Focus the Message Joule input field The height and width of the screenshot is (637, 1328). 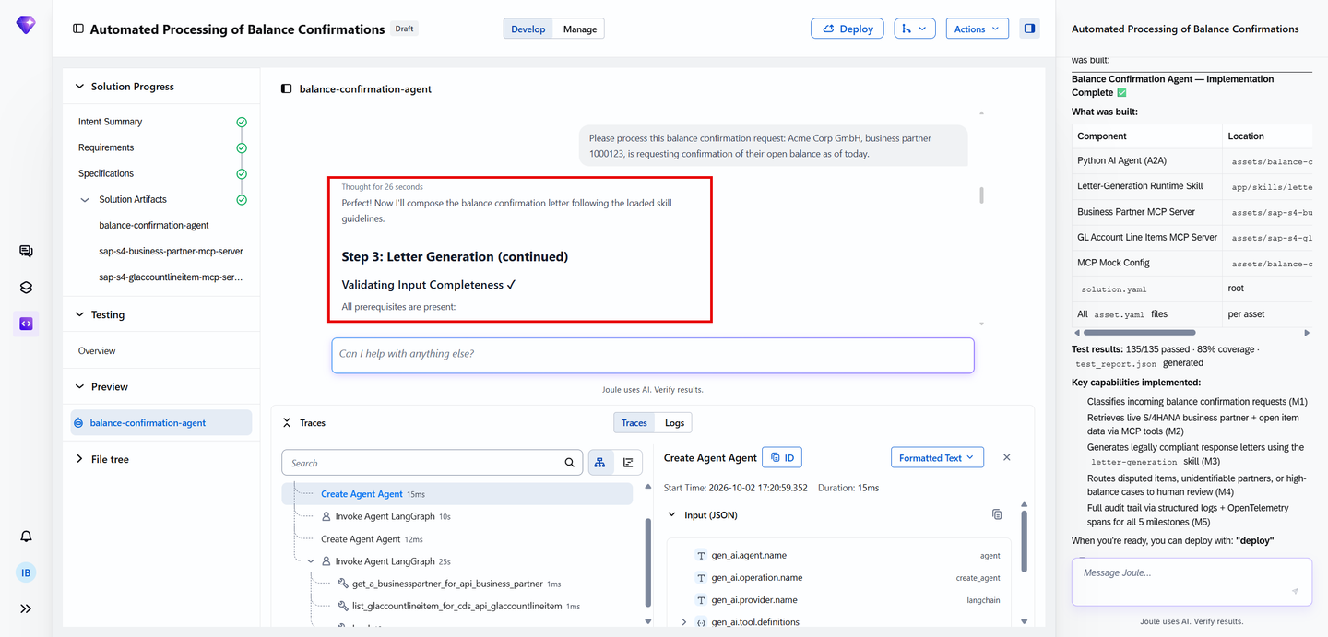tap(1192, 582)
